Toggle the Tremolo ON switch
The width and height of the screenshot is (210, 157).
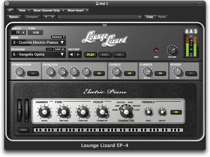(x=176, y=112)
